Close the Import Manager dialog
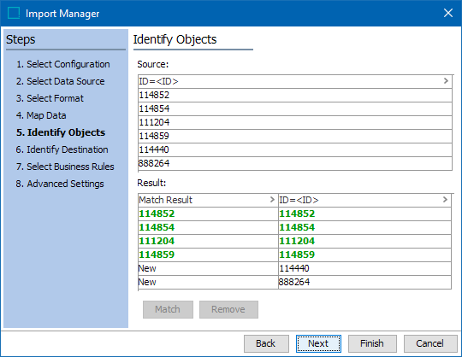The width and height of the screenshot is (462, 357). [x=448, y=13]
